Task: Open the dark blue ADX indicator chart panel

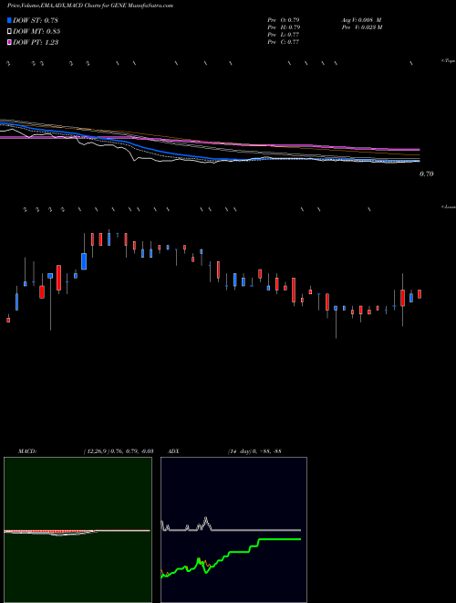Action: [233, 530]
